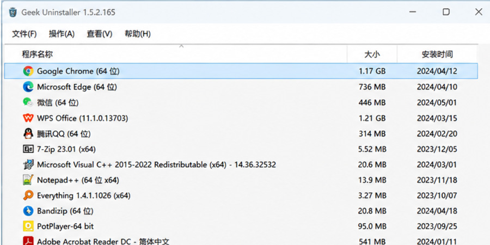Select the Google Chrome (64 位) entry
490x245 pixels.
(x=241, y=71)
